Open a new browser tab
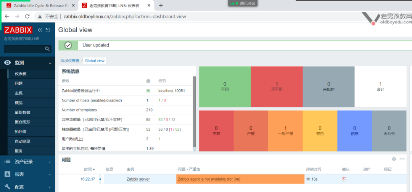This screenshot has height=192, width=412. 161,5
